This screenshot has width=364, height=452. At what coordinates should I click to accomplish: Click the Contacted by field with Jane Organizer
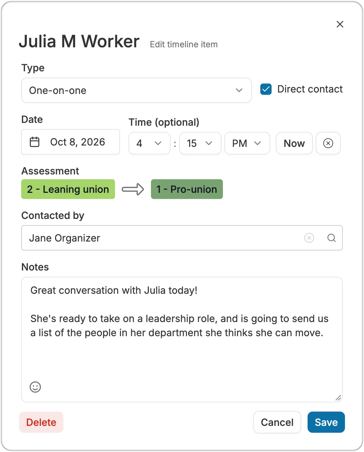182,238
